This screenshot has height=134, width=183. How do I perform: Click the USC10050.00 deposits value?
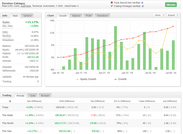32,67
